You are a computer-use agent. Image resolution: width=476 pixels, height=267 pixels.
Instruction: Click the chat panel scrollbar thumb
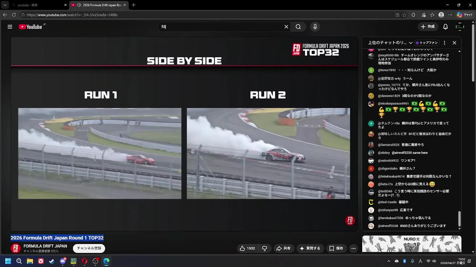click(459, 218)
